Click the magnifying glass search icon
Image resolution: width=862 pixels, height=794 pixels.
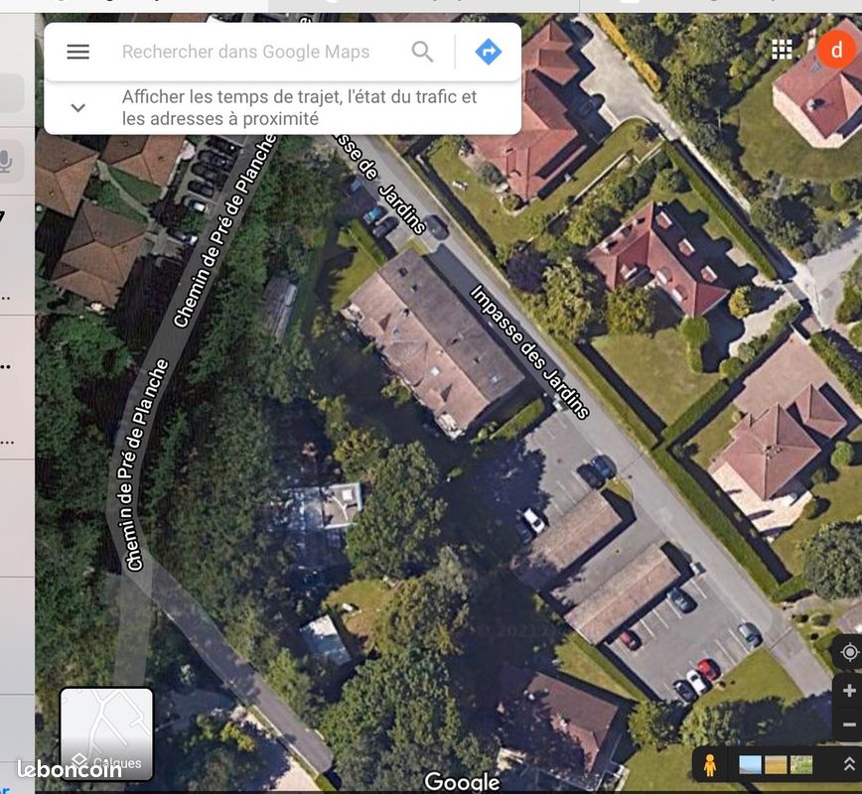click(422, 52)
